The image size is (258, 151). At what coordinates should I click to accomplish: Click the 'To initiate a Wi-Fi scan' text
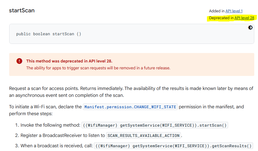45,107
